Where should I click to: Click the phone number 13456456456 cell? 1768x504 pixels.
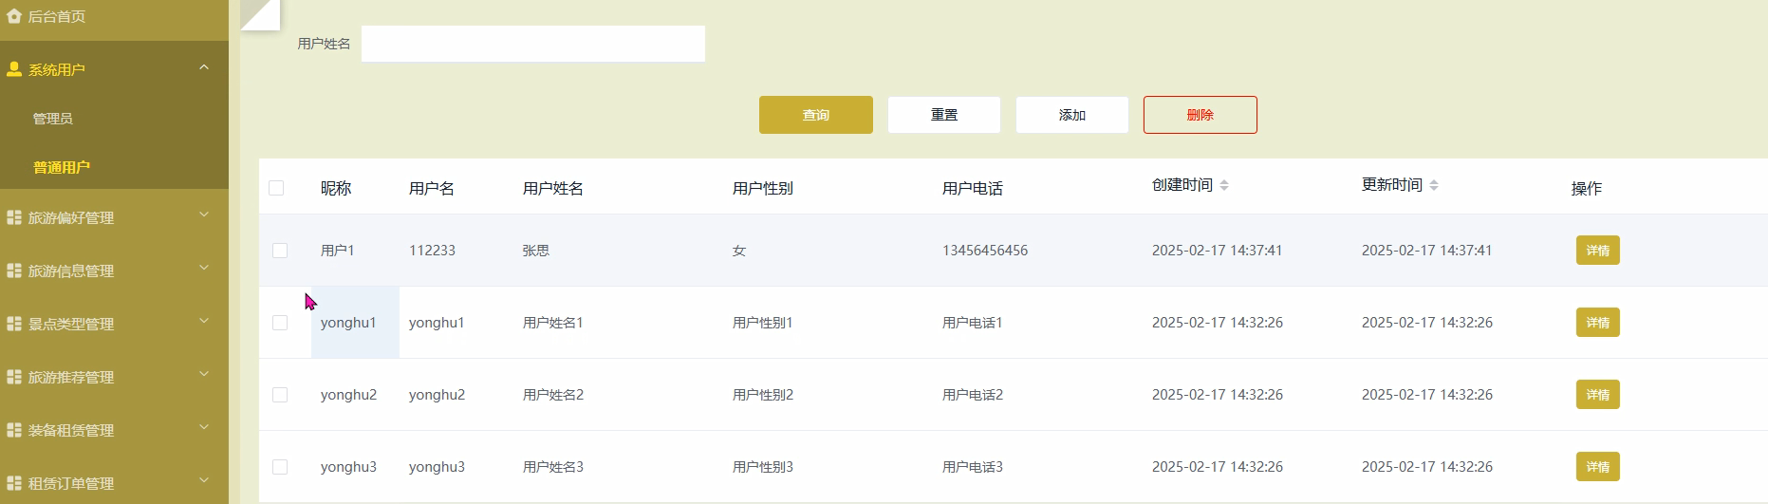[x=985, y=251]
